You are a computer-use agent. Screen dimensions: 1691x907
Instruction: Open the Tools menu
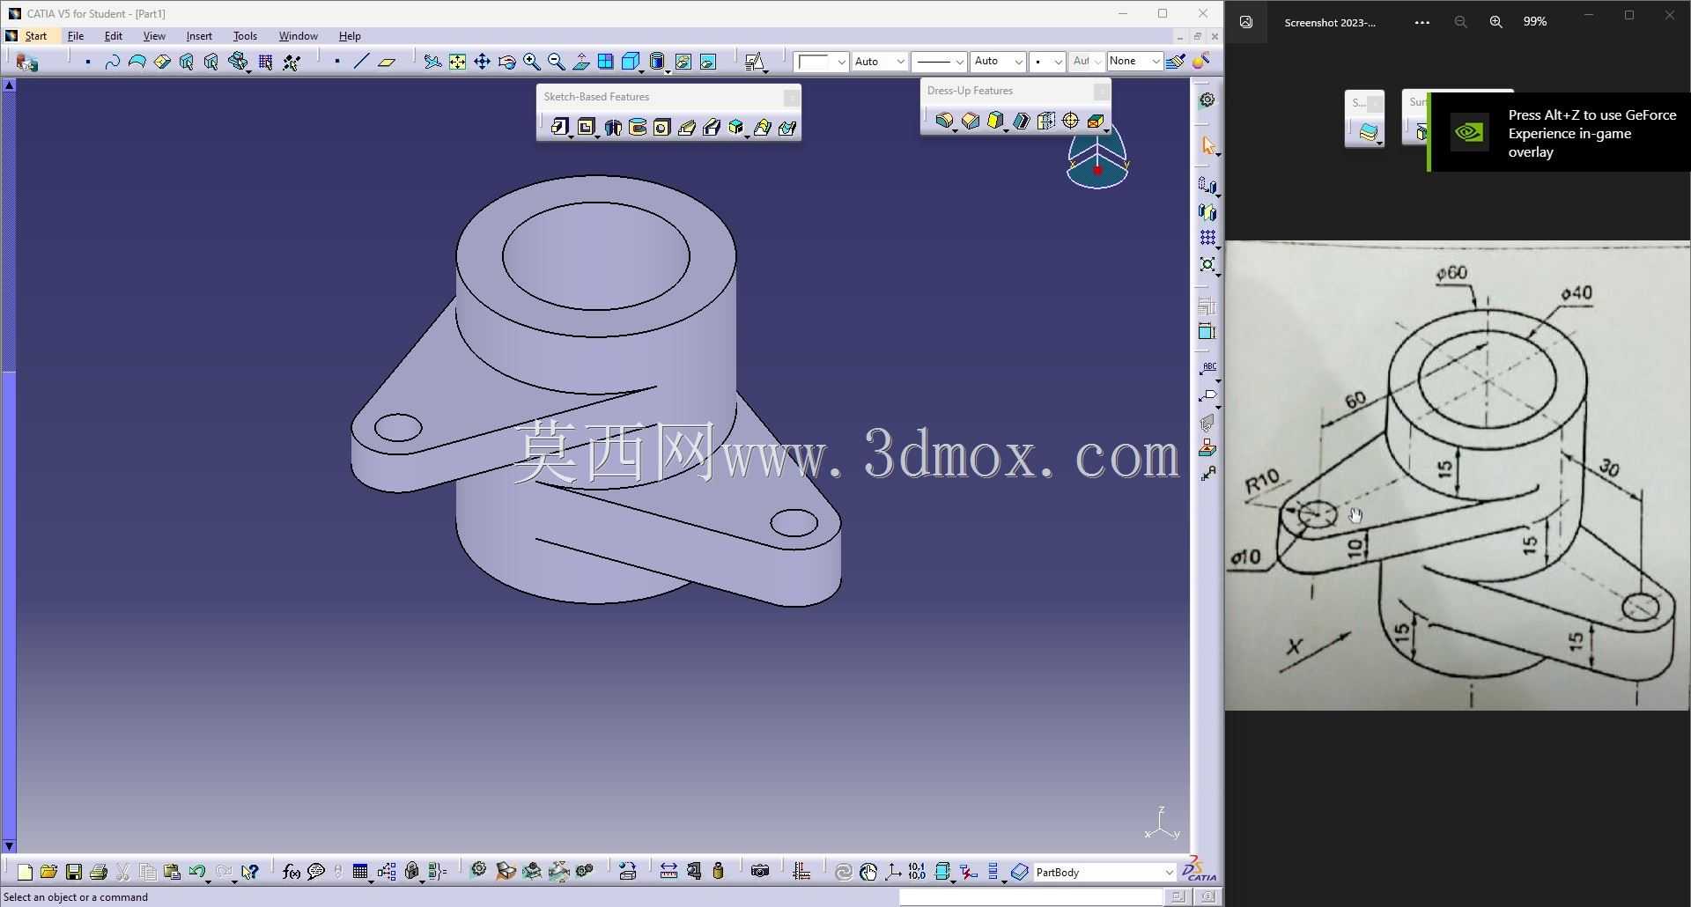[x=245, y=36]
